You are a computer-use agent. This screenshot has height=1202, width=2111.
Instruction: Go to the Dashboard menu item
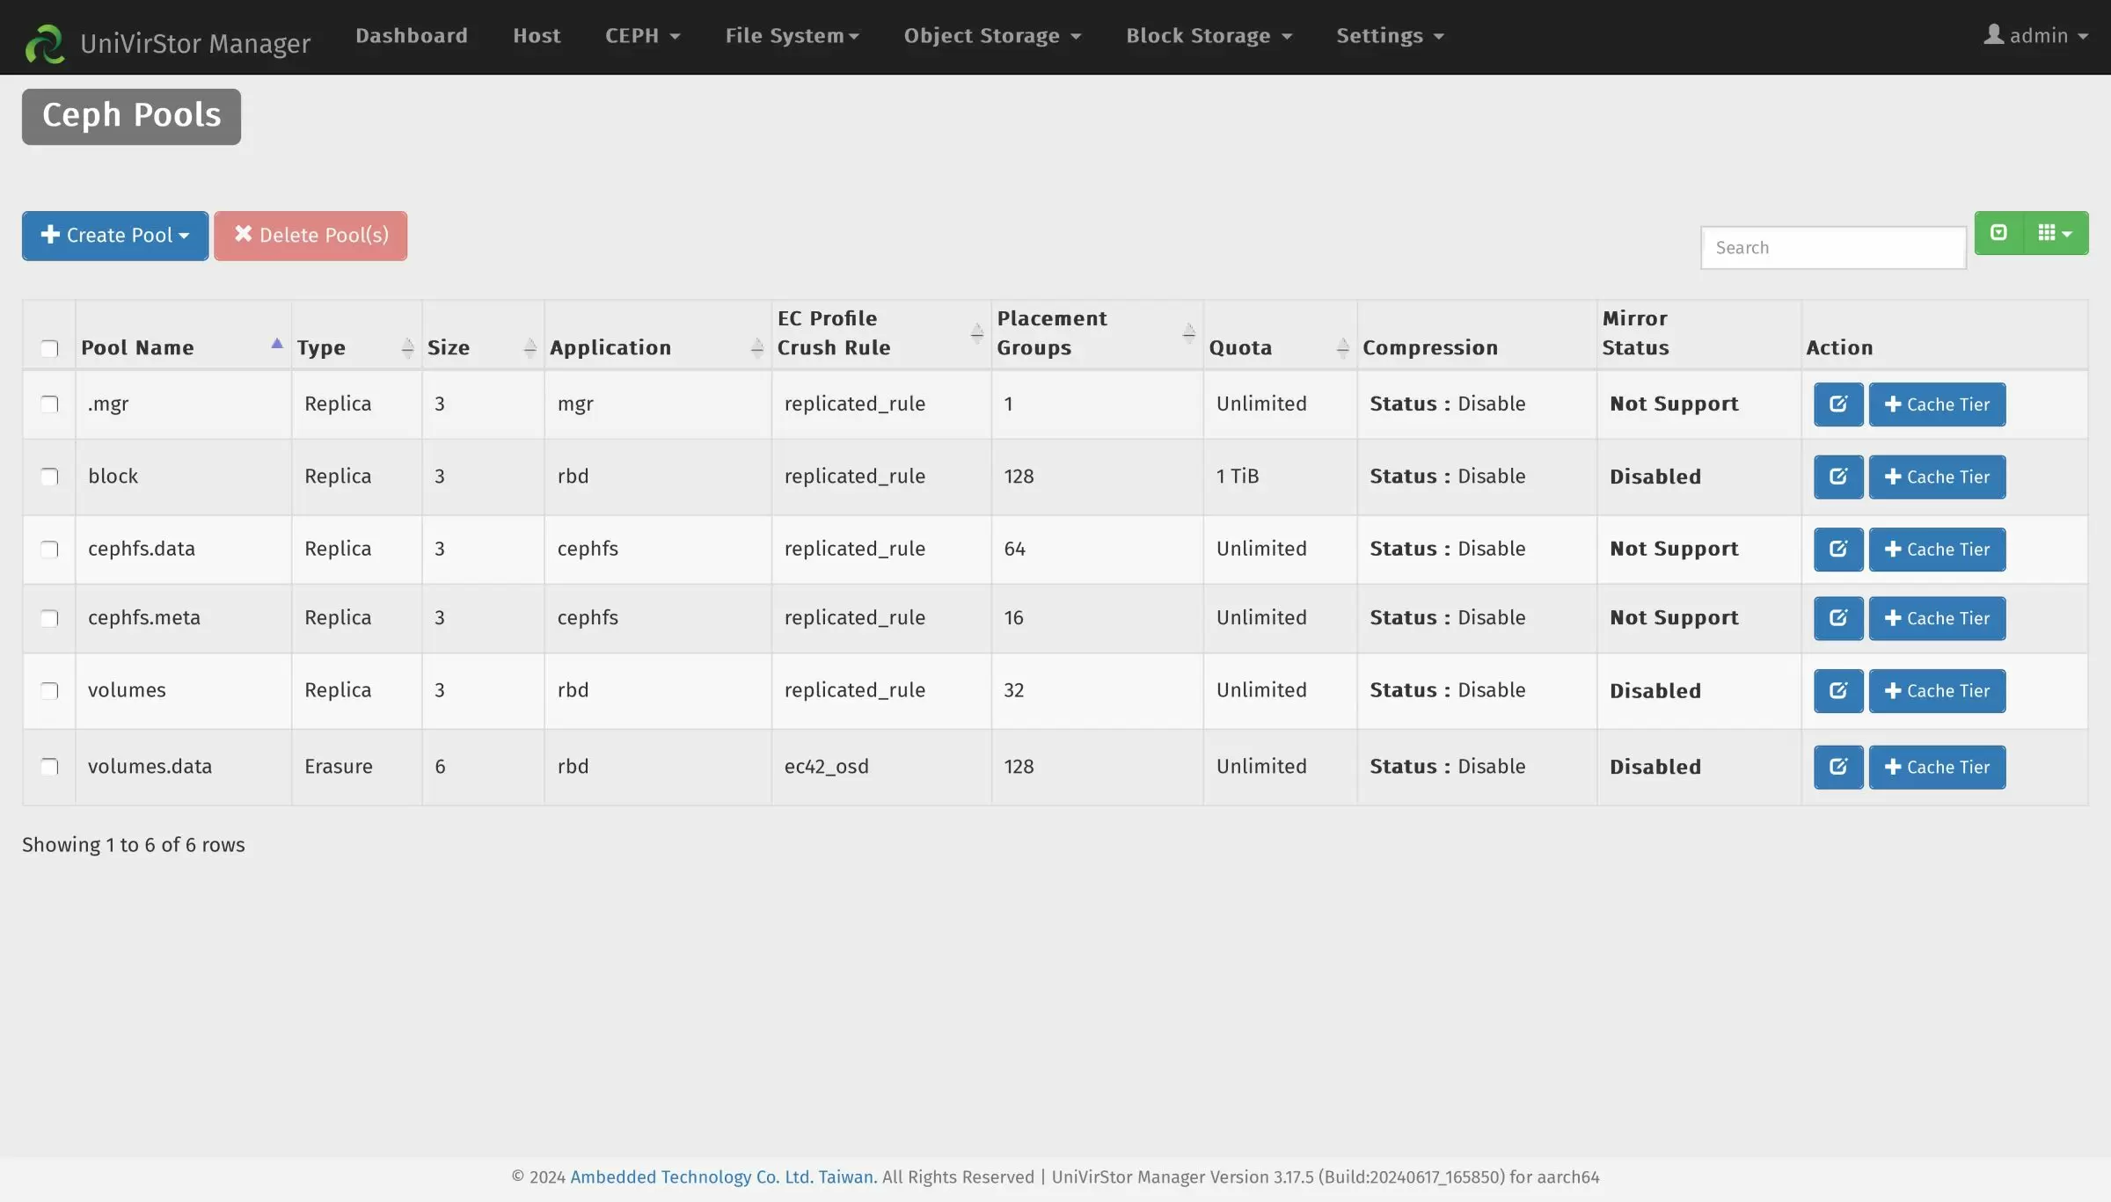[x=411, y=36]
